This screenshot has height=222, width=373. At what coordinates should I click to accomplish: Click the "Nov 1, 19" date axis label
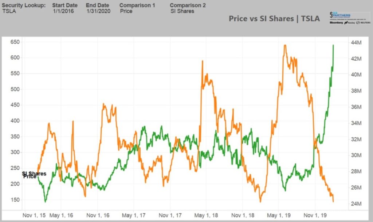tap(315, 215)
